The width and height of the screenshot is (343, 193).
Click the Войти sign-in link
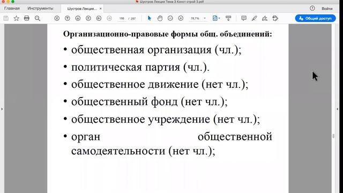pos(327,9)
